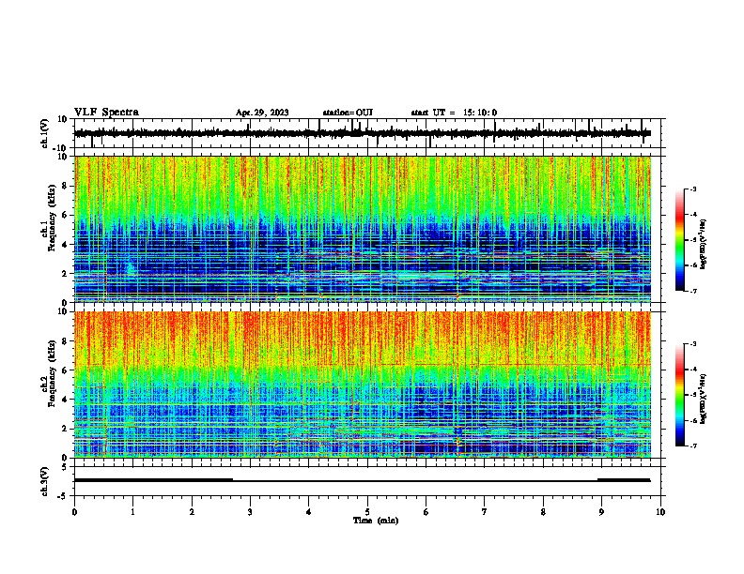
Task: Click the time axis tick label "4"
Action: (309, 512)
